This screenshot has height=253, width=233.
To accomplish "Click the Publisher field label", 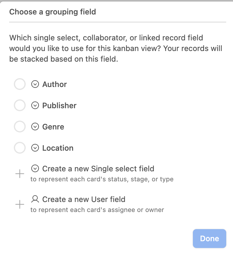I will point(59,106).
